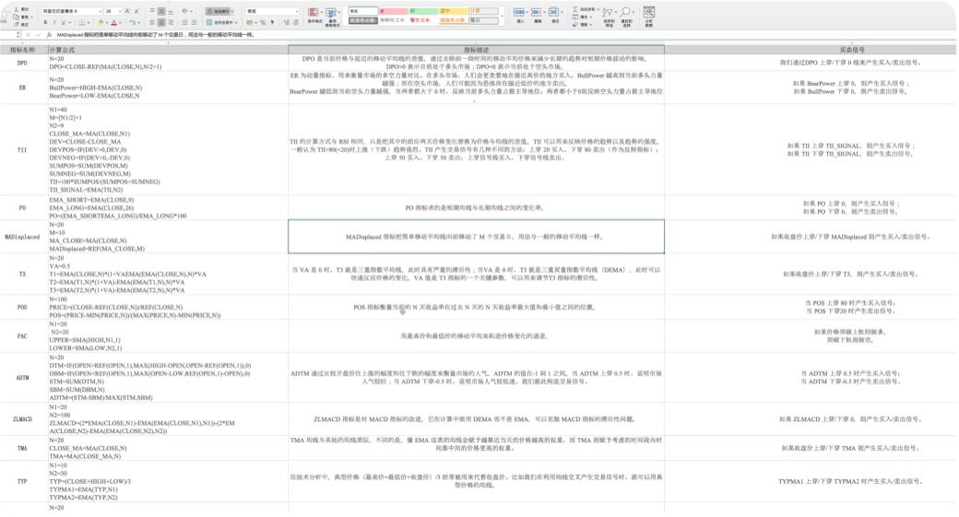Click the Cut (scissors) icon
This screenshot has width=959, height=517.
[16, 10]
